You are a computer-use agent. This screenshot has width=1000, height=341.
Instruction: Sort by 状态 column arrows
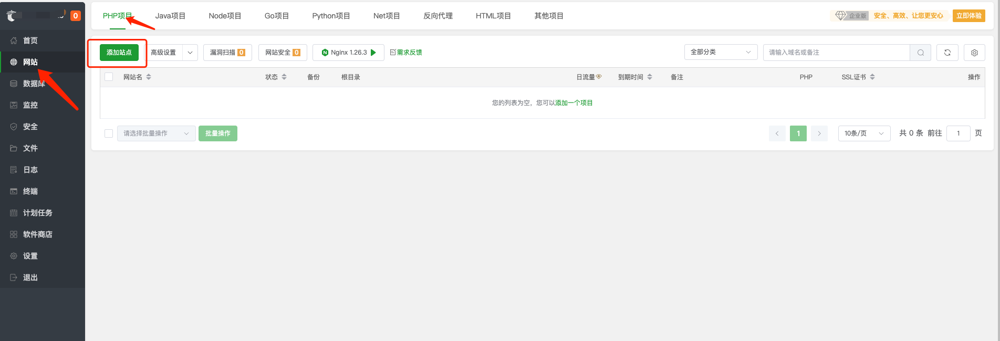pyautogui.click(x=284, y=77)
